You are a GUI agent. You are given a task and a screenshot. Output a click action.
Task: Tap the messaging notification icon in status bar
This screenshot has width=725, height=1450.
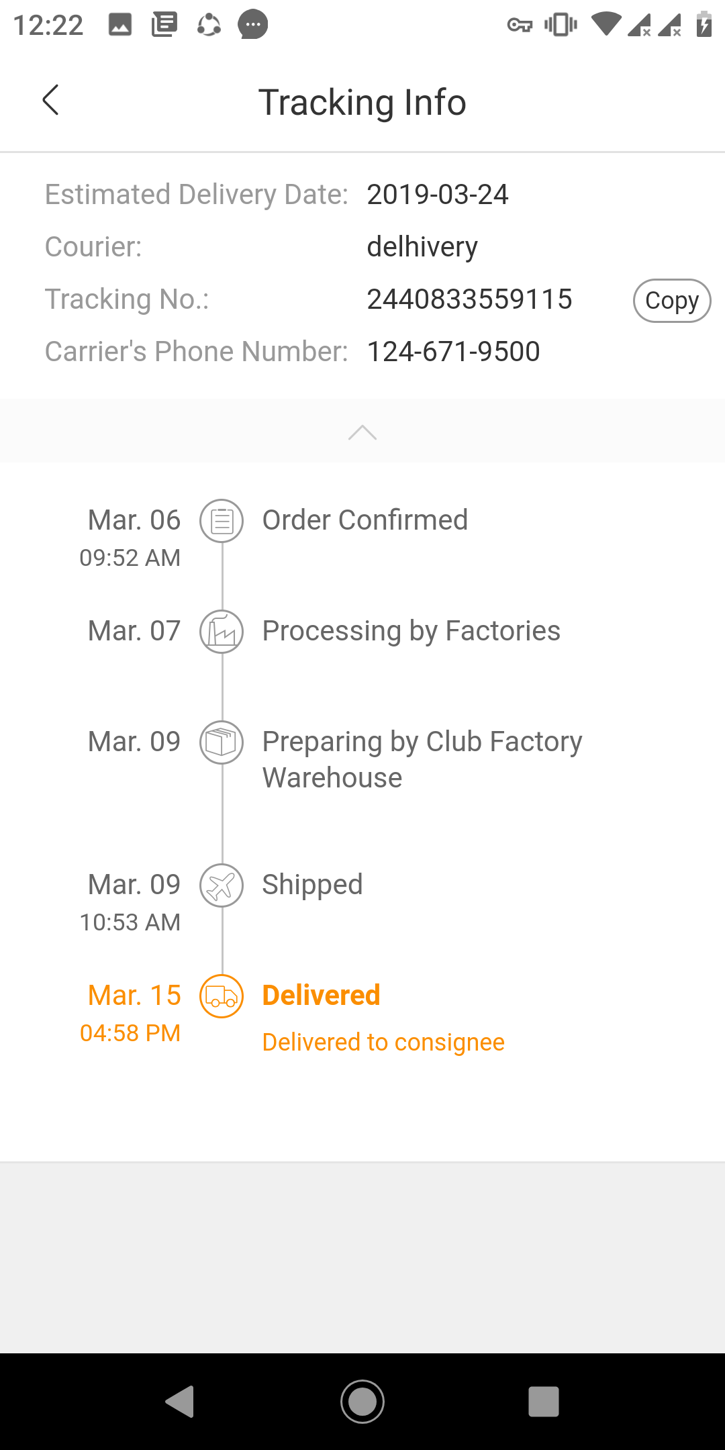253,26
